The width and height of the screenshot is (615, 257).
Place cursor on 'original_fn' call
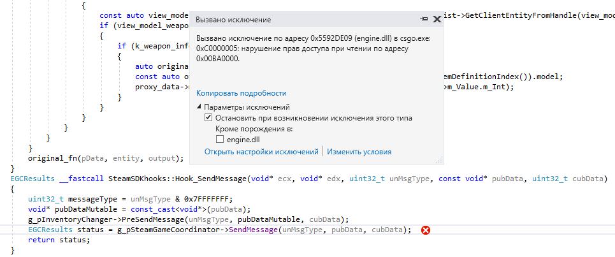tap(52, 158)
